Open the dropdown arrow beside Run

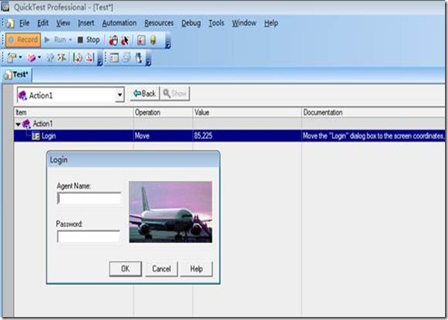coord(70,40)
